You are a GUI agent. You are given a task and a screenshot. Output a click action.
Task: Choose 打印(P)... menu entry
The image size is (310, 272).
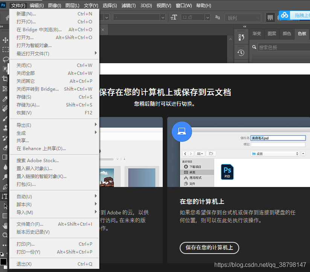[54, 244]
